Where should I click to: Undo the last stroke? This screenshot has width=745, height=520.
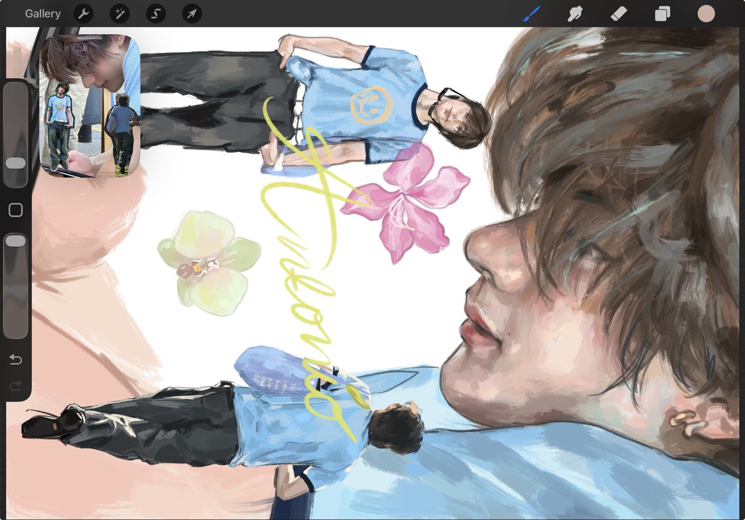coord(16,360)
